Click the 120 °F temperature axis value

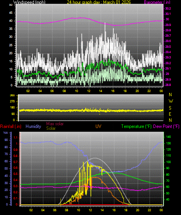click(168, 149)
